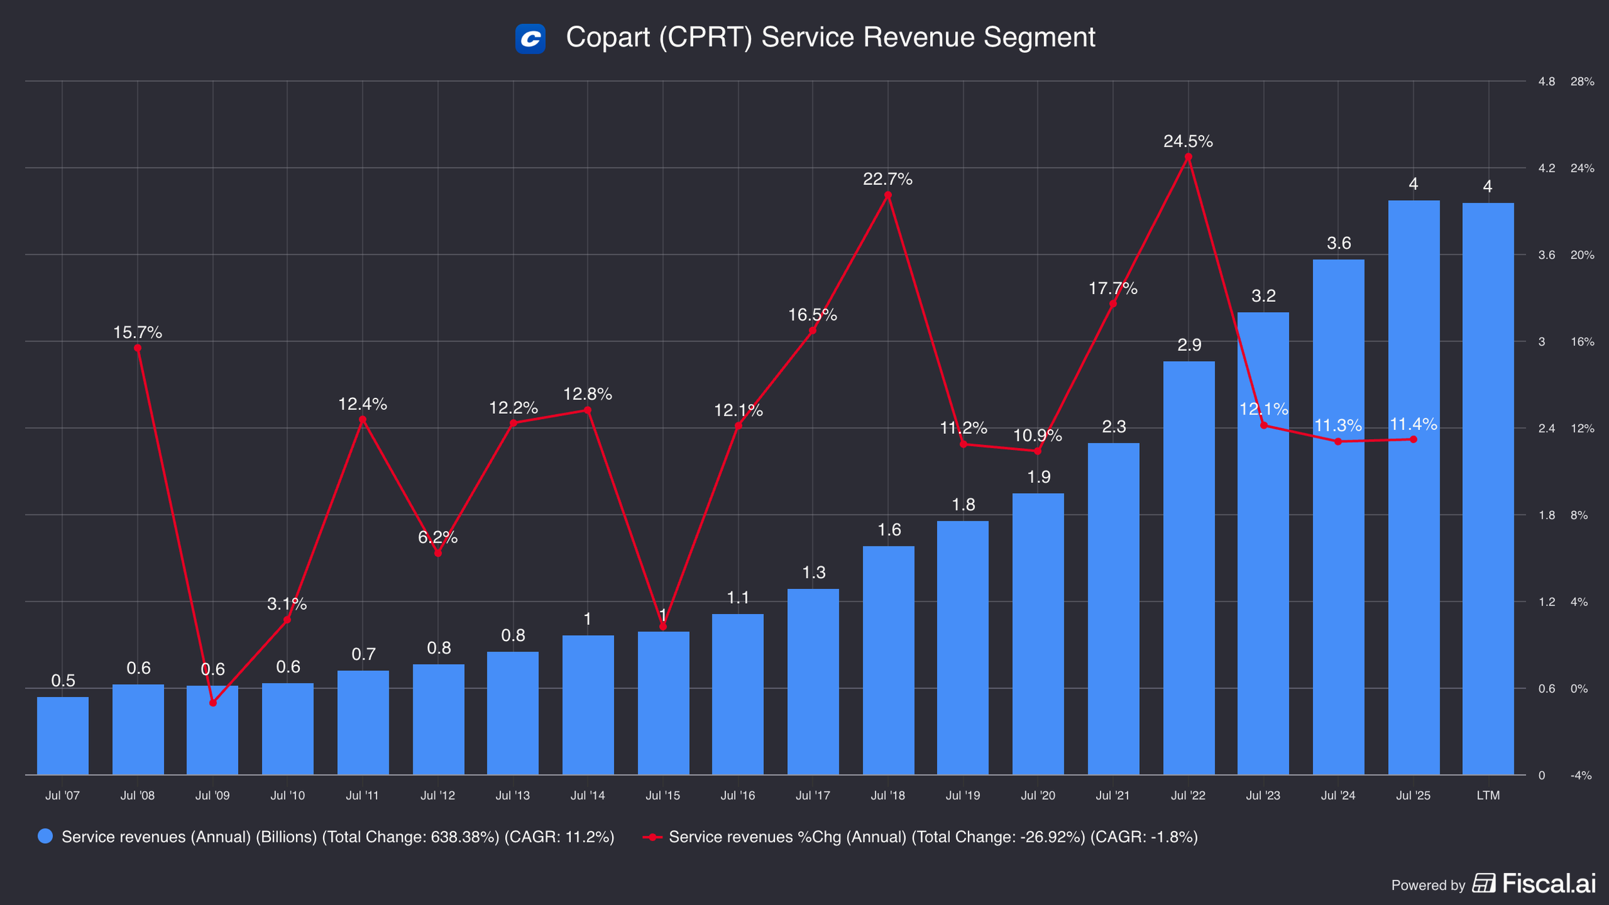
Task: Click the 'Jul '19' x-axis label
Action: coord(963,796)
